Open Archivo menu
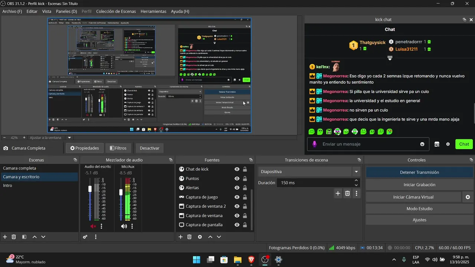The width and height of the screenshot is (475, 267). (12, 11)
